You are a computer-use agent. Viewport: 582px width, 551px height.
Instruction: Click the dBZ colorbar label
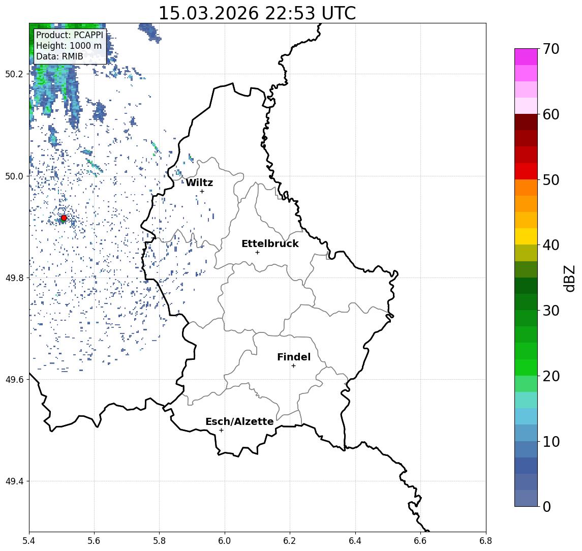click(x=569, y=279)
